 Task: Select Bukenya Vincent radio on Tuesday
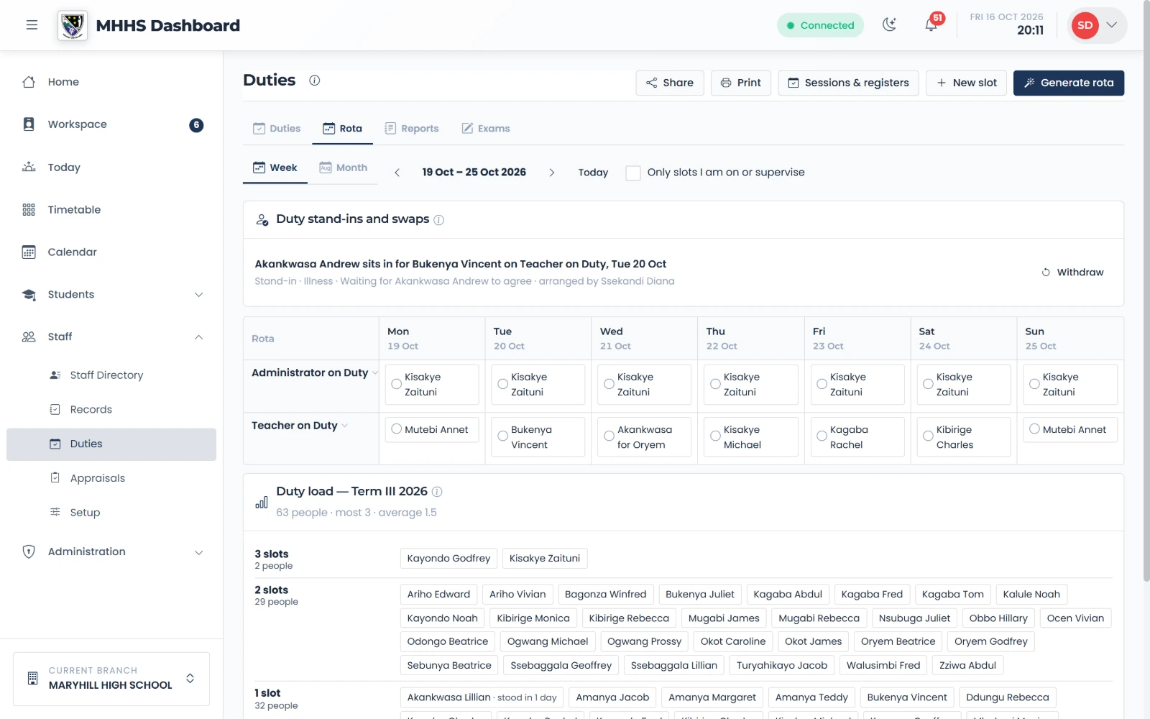(502, 436)
